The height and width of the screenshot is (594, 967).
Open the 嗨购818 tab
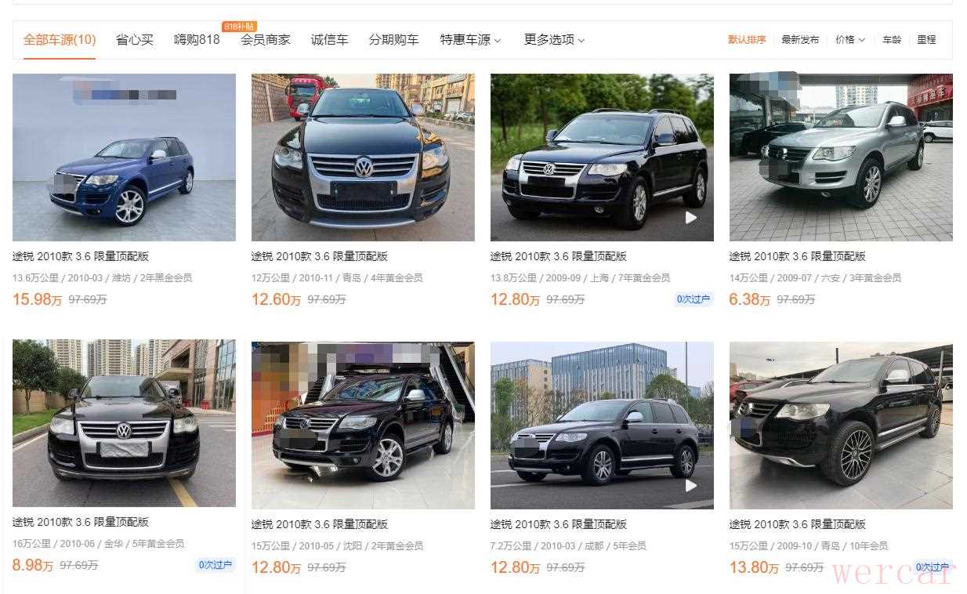tap(197, 40)
